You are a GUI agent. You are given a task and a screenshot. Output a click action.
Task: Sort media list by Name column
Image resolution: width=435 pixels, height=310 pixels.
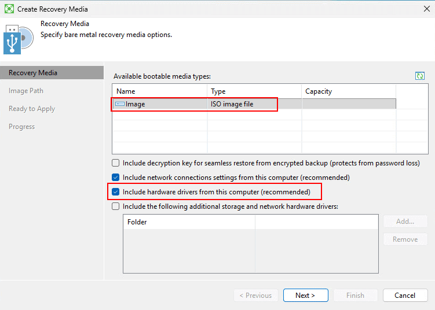point(159,91)
